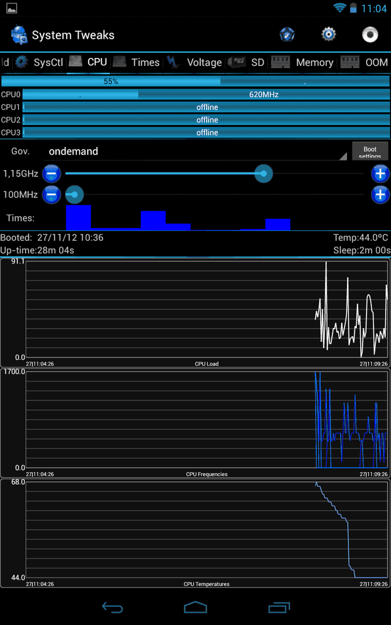Open settings via the gear icon
The image size is (391, 625).
pyautogui.click(x=328, y=35)
